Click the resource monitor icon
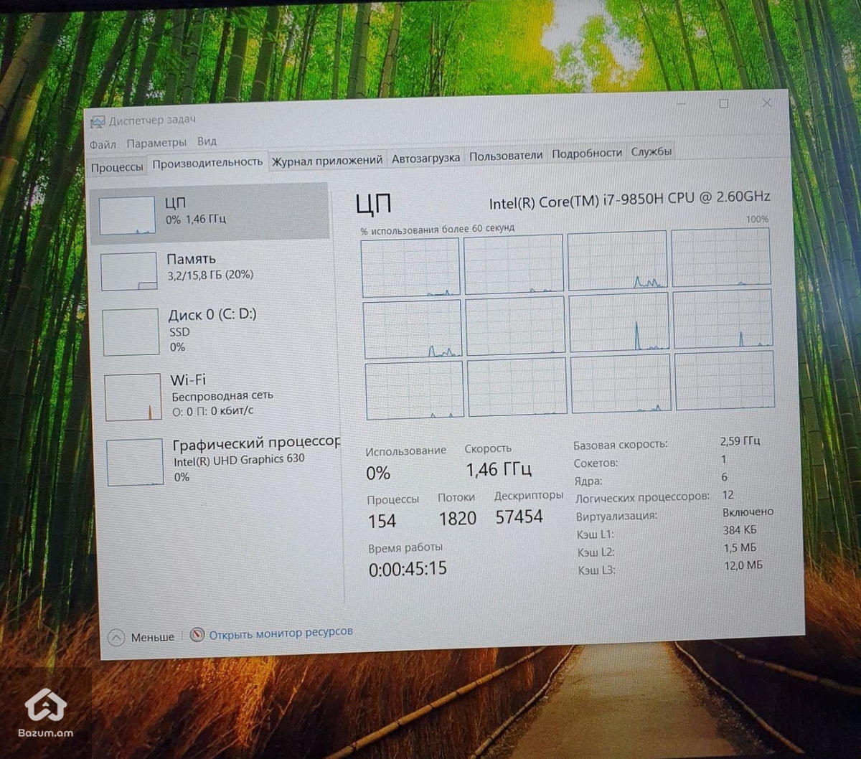This screenshot has height=759, width=861. point(197,635)
